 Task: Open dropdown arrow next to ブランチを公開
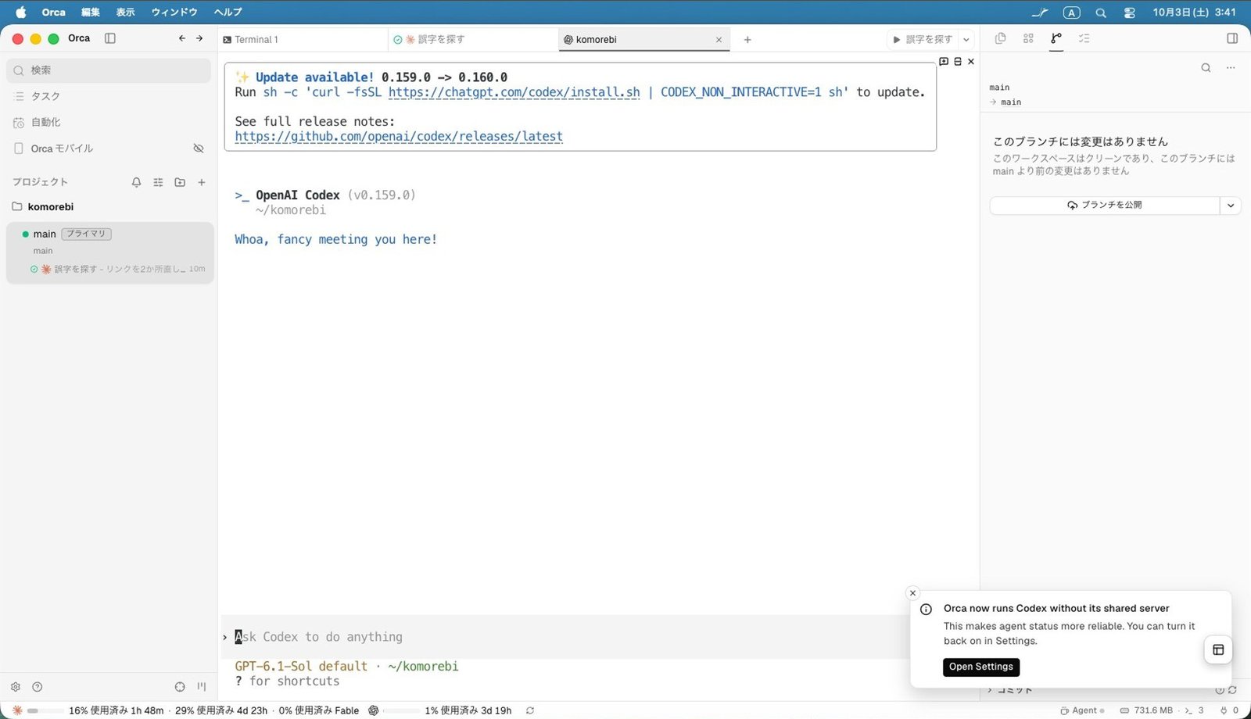1231,206
